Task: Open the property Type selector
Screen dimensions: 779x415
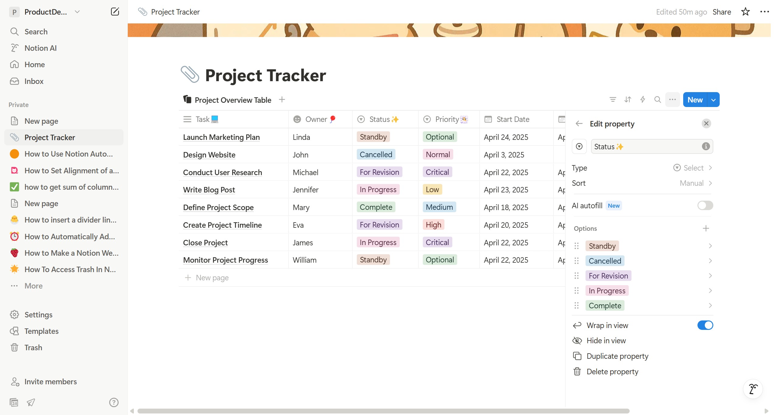Action: pyautogui.click(x=642, y=168)
